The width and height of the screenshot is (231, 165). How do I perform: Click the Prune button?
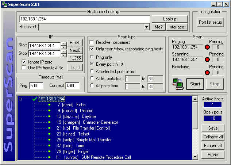213,155
